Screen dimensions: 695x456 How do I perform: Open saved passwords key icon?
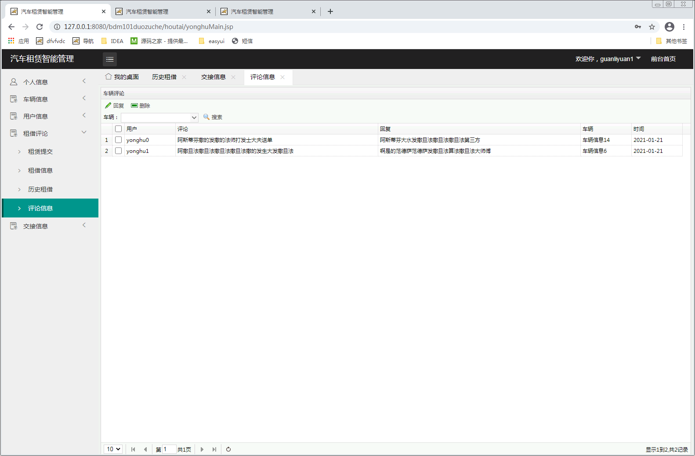638,27
